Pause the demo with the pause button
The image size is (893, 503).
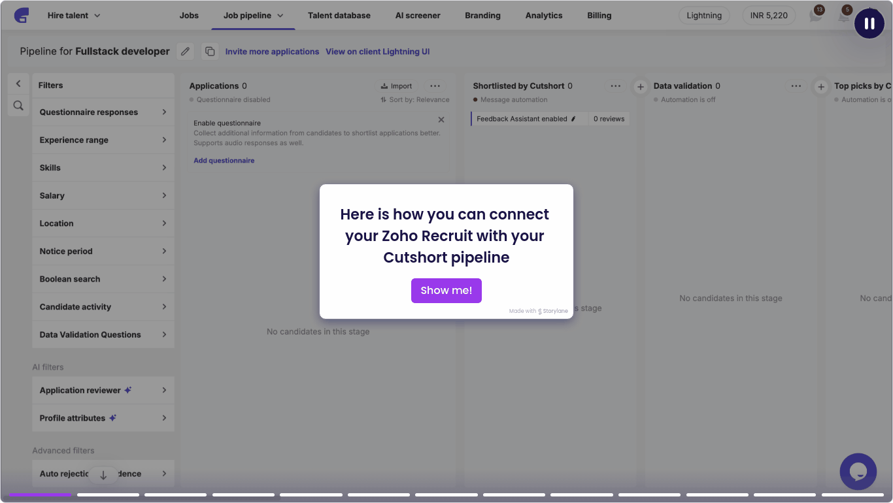pyautogui.click(x=869, y=24)
